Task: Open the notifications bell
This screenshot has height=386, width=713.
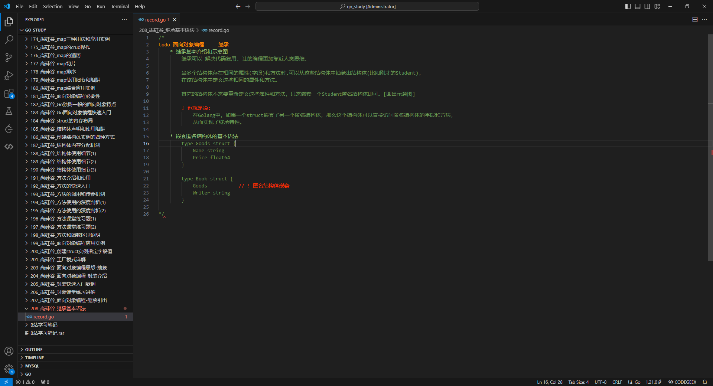Action: (x=705, y=382)
